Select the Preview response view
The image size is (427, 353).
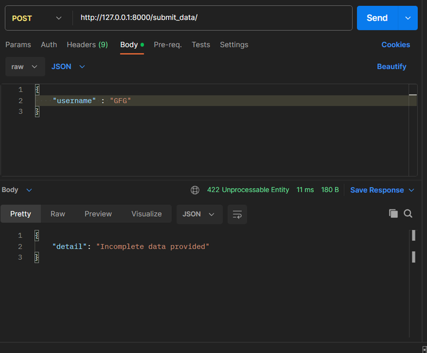tap(98, 214)
